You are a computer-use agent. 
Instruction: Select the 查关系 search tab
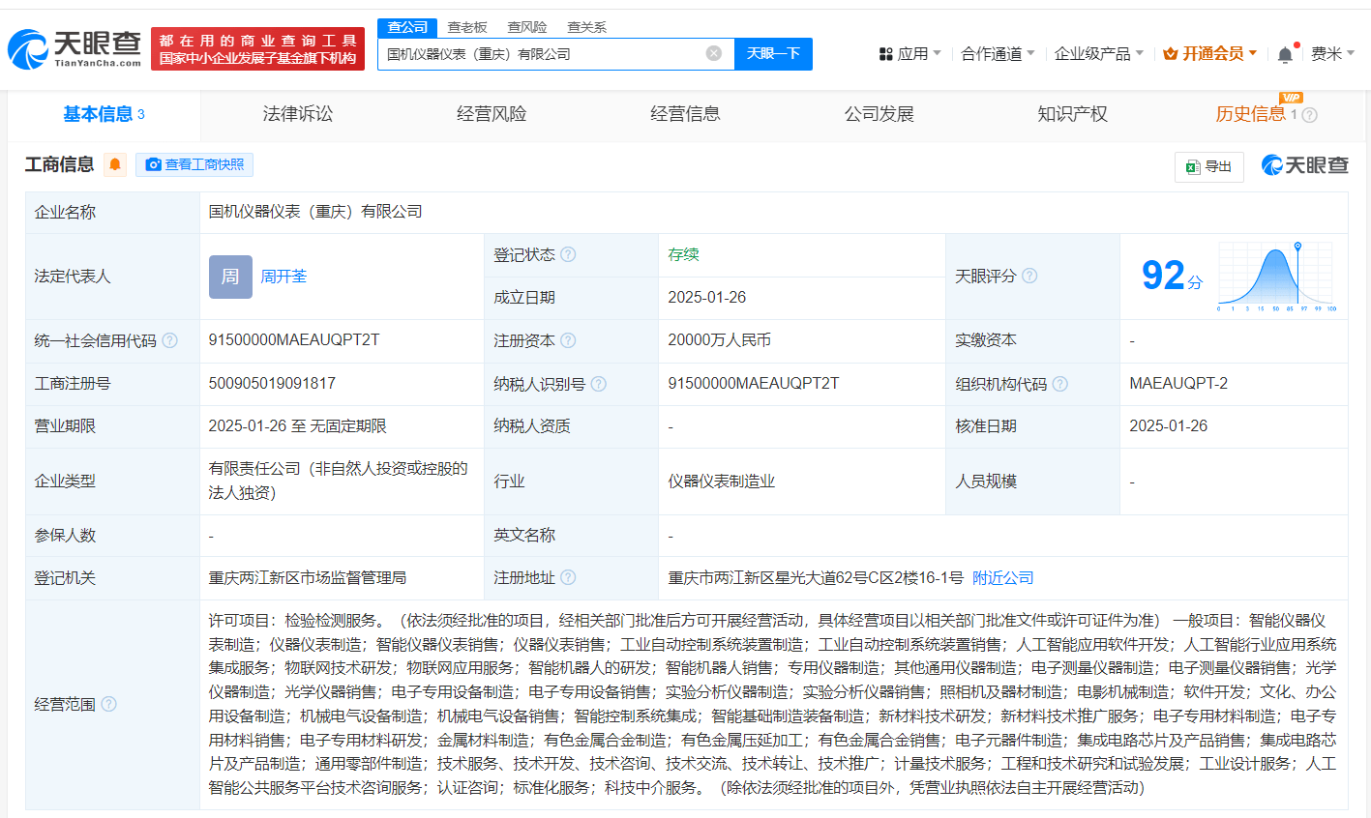[x=586, y=27]
